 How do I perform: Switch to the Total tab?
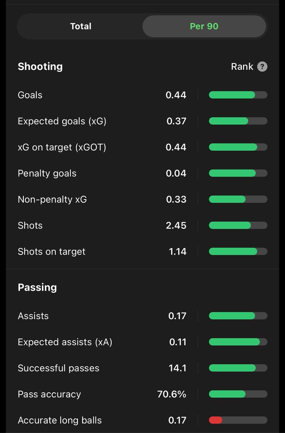(x=80, y=26)
